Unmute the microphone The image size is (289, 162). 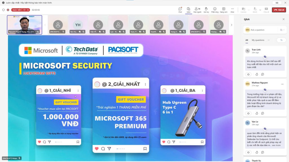[x=255, y=10]
